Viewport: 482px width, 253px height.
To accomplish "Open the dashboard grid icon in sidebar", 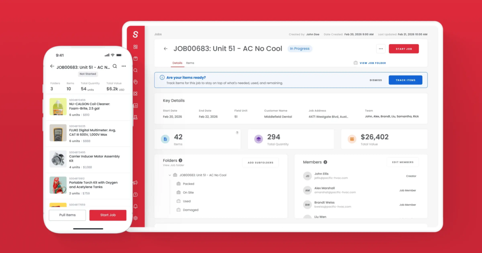I will 135,47.
